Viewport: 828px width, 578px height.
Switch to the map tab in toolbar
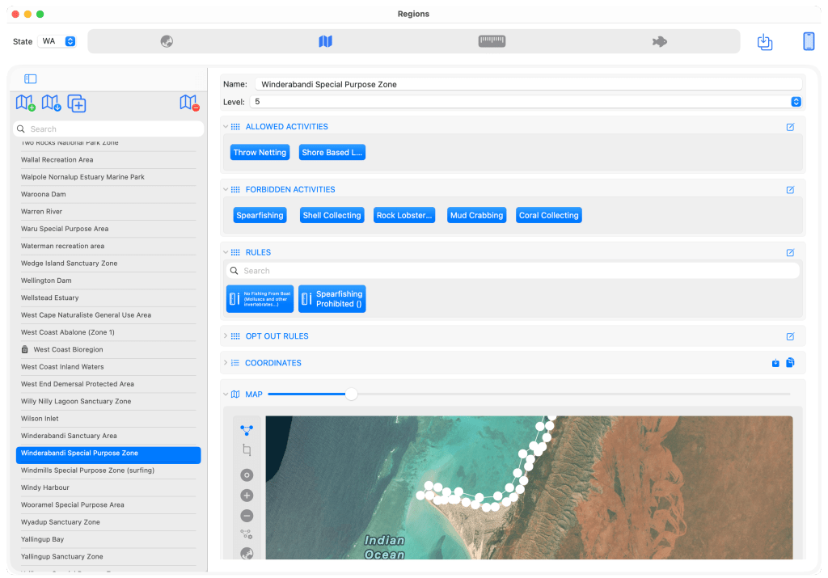325,41
